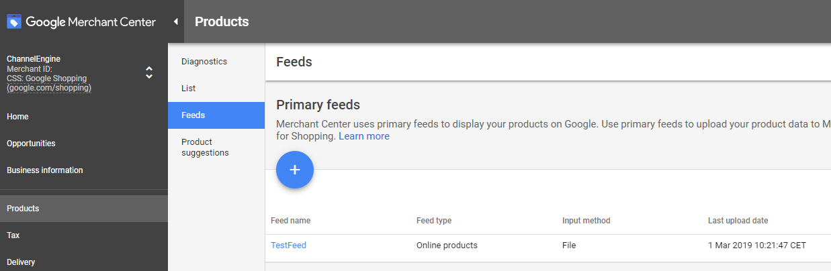This screenshot has height=271, width=831.
Task: Switch to the List tab
Action: (x=189, y=89)
